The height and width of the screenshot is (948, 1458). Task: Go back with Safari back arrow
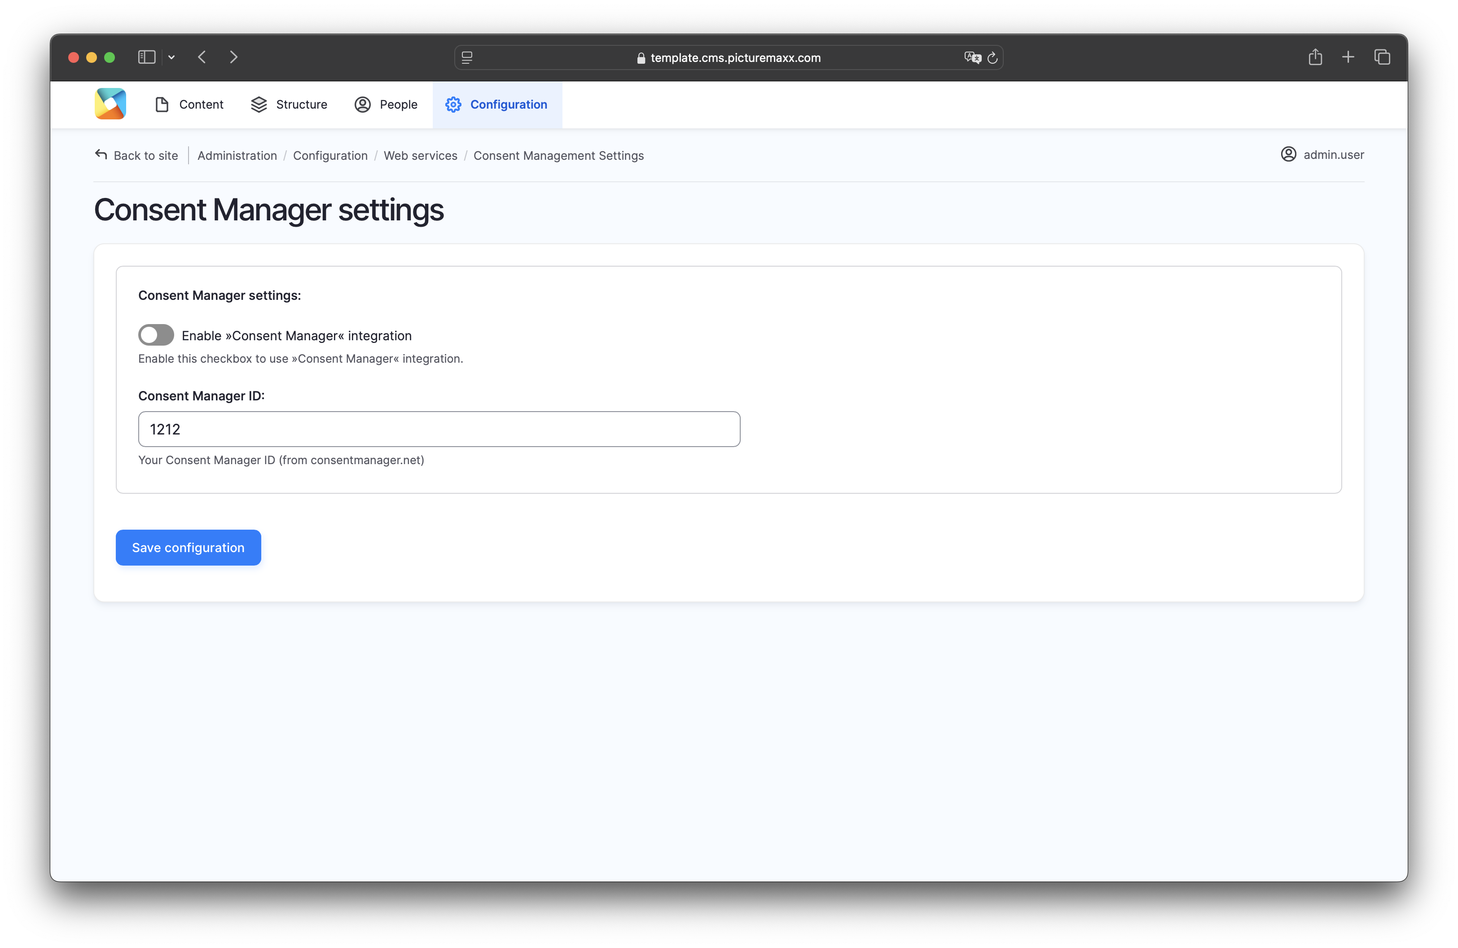coord(202,57)
